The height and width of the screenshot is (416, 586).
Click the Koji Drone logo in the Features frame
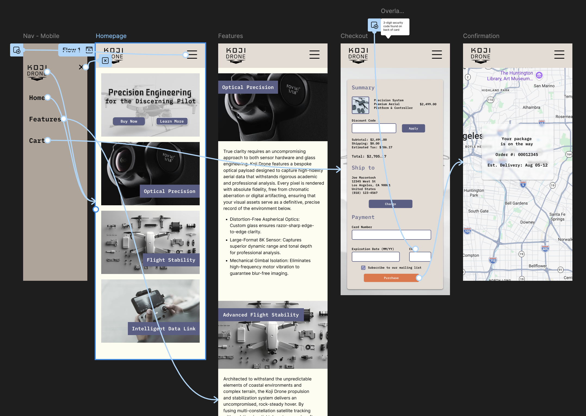pyautogui.click(x=236, y=56)
